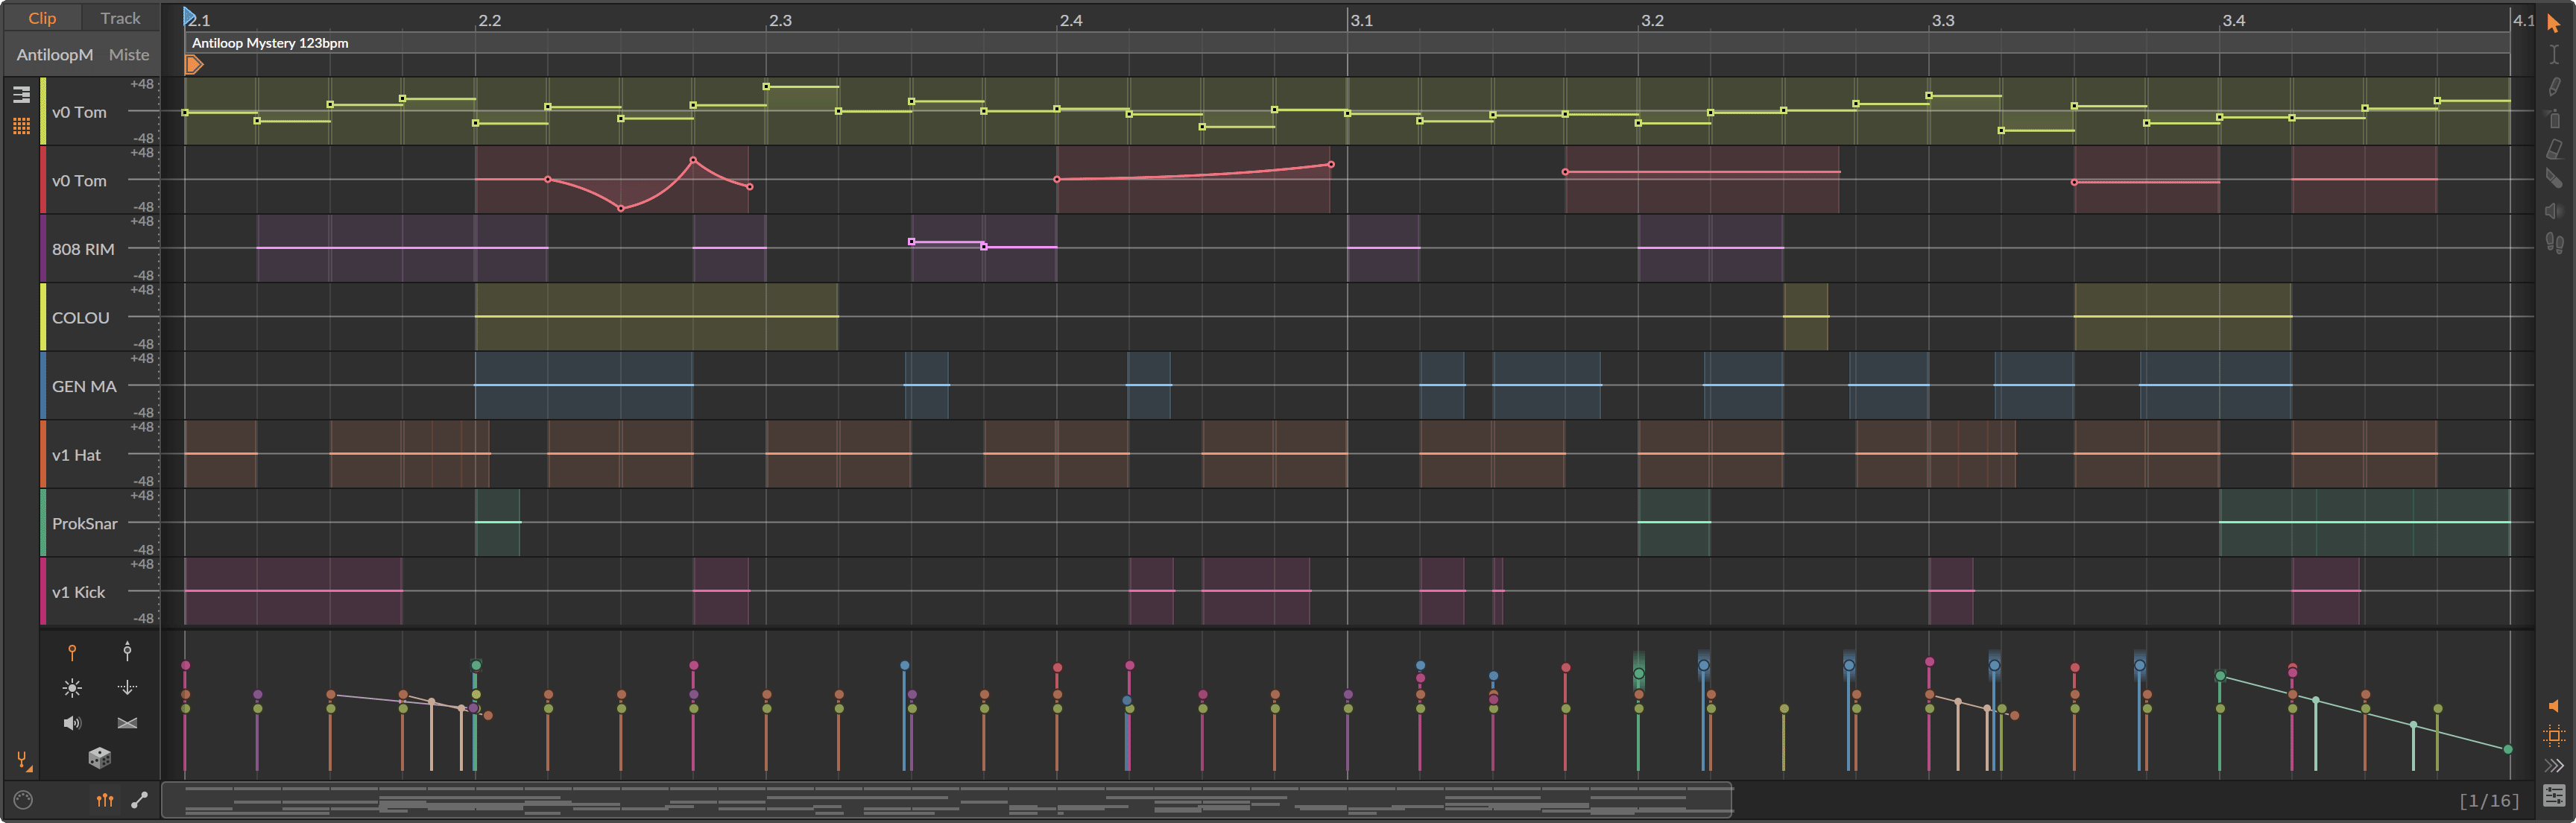Switch to the Miste clip tab
Image resolution: width=2576 pixels, height=823 pixels.
[129, 54]
